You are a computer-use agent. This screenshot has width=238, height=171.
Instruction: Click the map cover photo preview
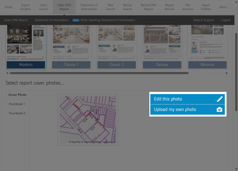pyautogui.click(x=88, y=120)
